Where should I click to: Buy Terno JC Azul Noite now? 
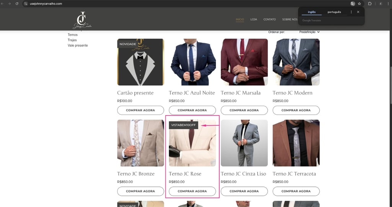pos(192,110)
